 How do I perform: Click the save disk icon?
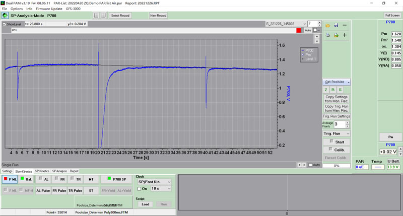coord(336,25)
